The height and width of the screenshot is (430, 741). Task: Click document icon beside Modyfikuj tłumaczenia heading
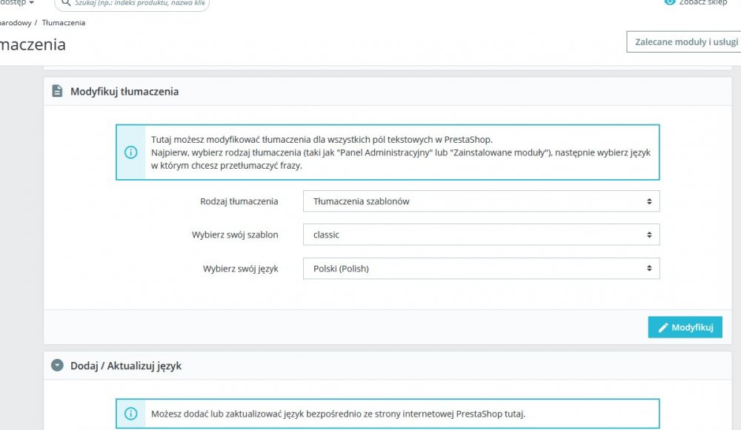tap(57, 92)
